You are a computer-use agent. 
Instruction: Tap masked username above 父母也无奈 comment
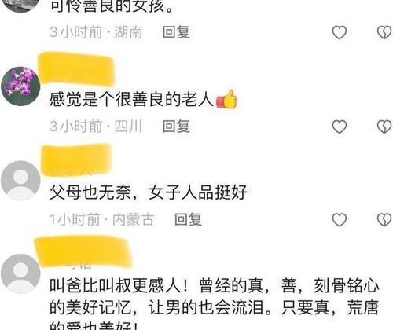pyautogui.click(x=76, y=159)
